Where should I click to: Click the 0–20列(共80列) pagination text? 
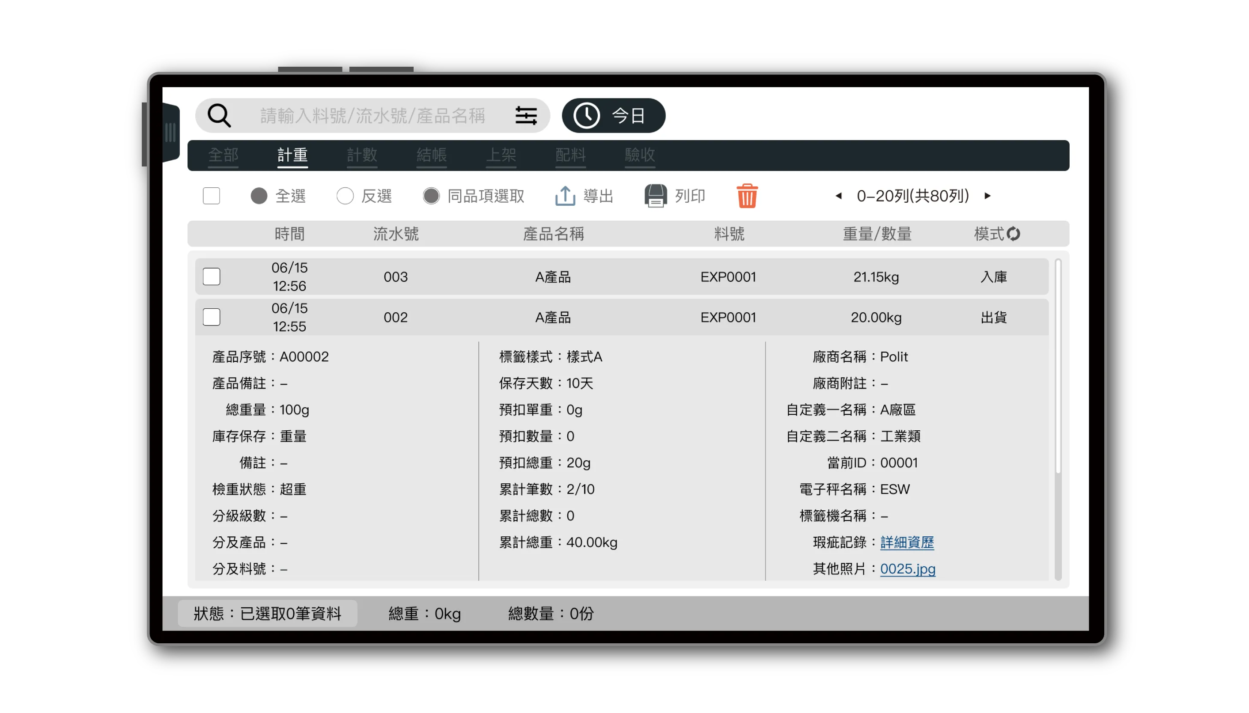(x=913, y=196)
